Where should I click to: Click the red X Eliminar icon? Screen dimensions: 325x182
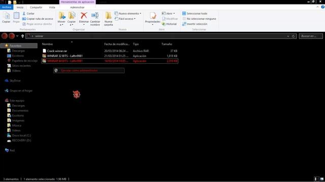[84, 16]
